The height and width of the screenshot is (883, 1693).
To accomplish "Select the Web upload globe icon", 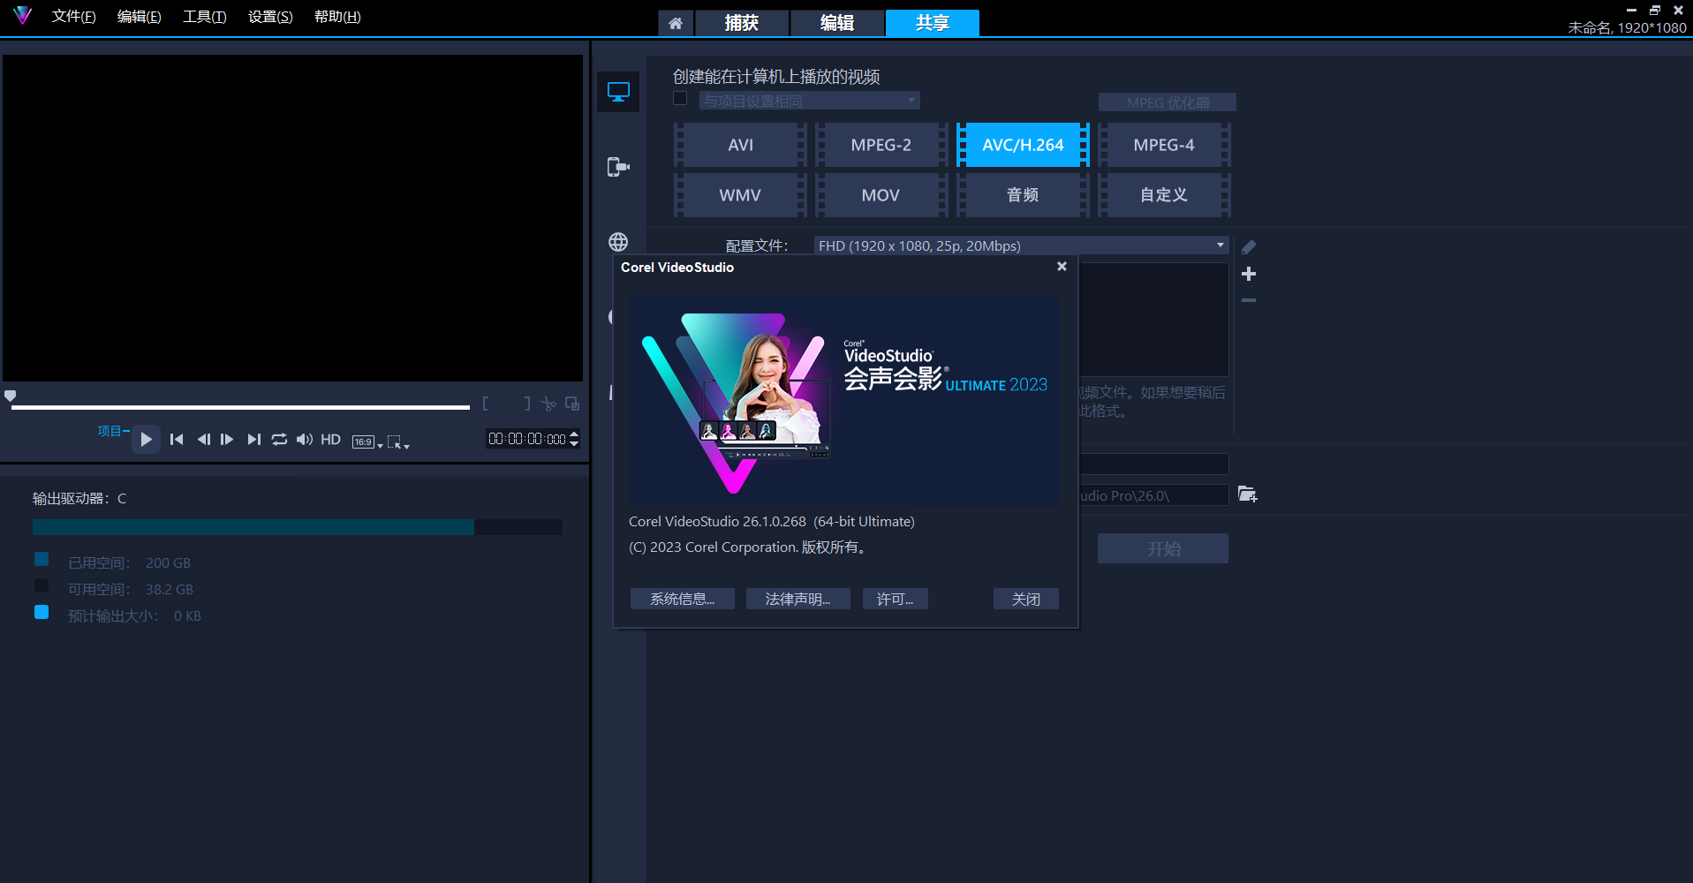I will coord(618,242).
